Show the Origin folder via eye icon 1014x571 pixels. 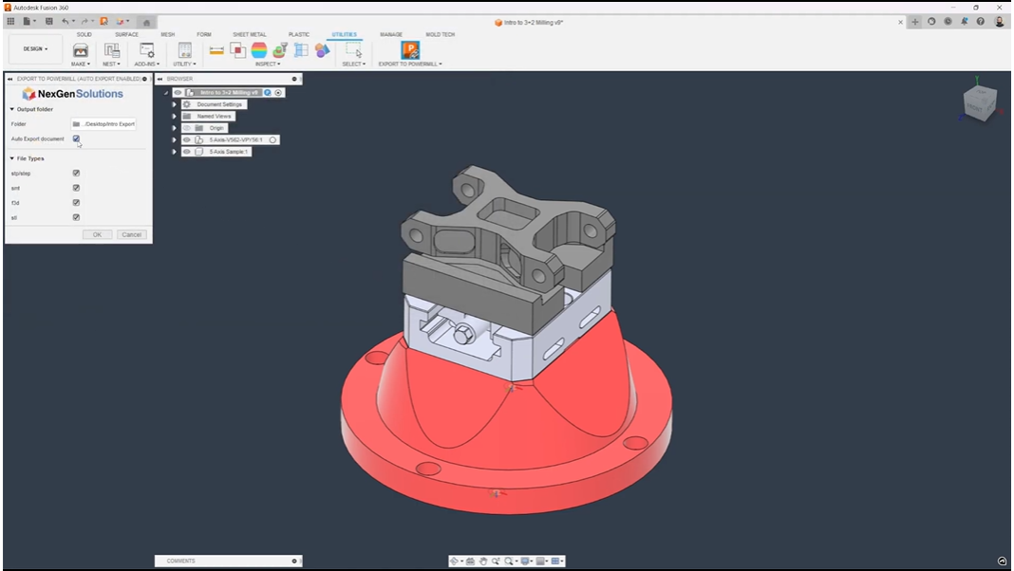(187, 128)
